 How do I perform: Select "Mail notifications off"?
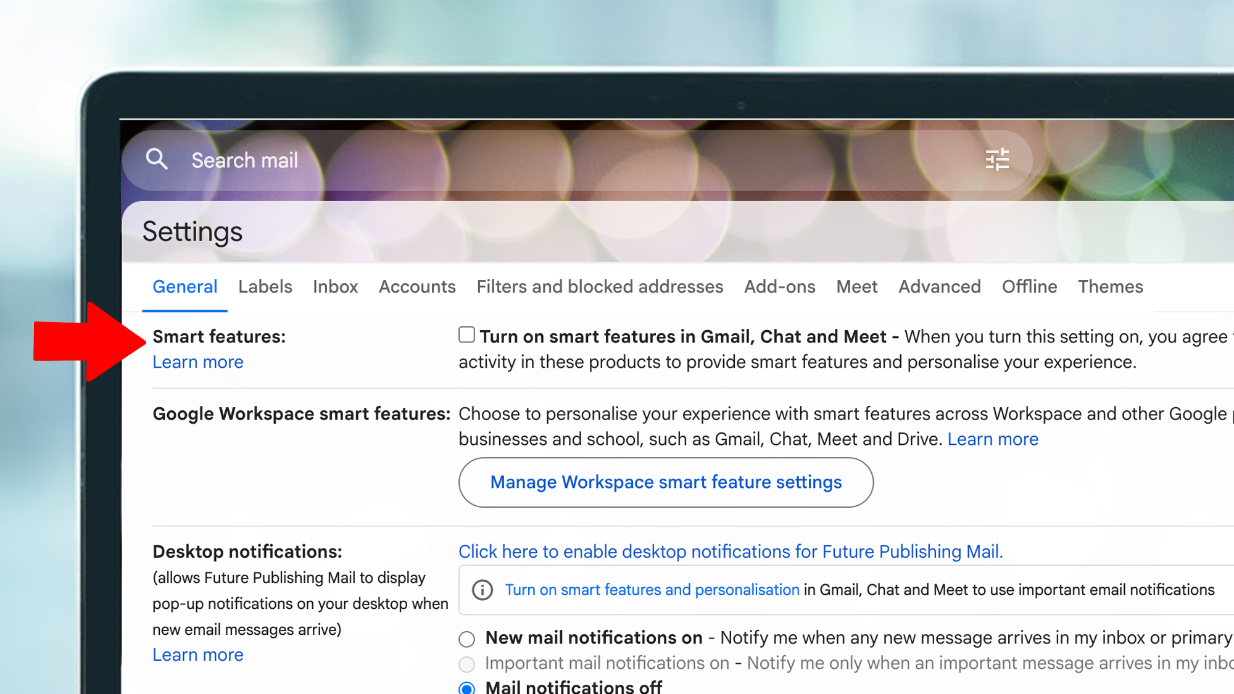[x=466, y=688]
